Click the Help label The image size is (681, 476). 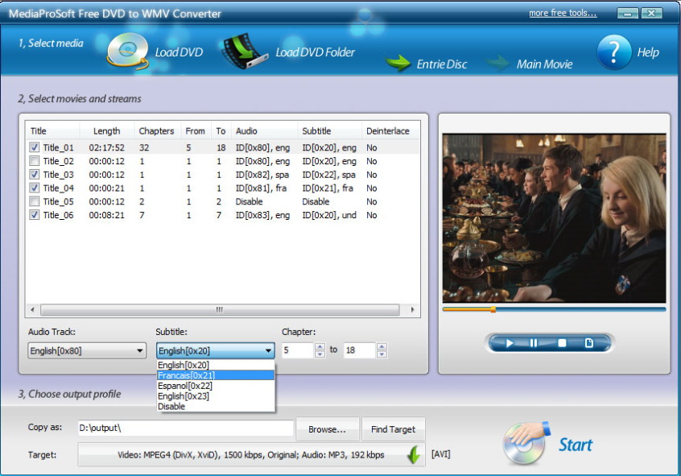[x=648, y=52]
